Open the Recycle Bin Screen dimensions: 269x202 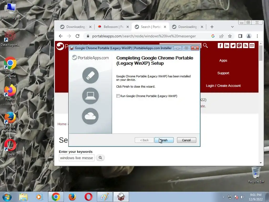click(x=256, y=175)
